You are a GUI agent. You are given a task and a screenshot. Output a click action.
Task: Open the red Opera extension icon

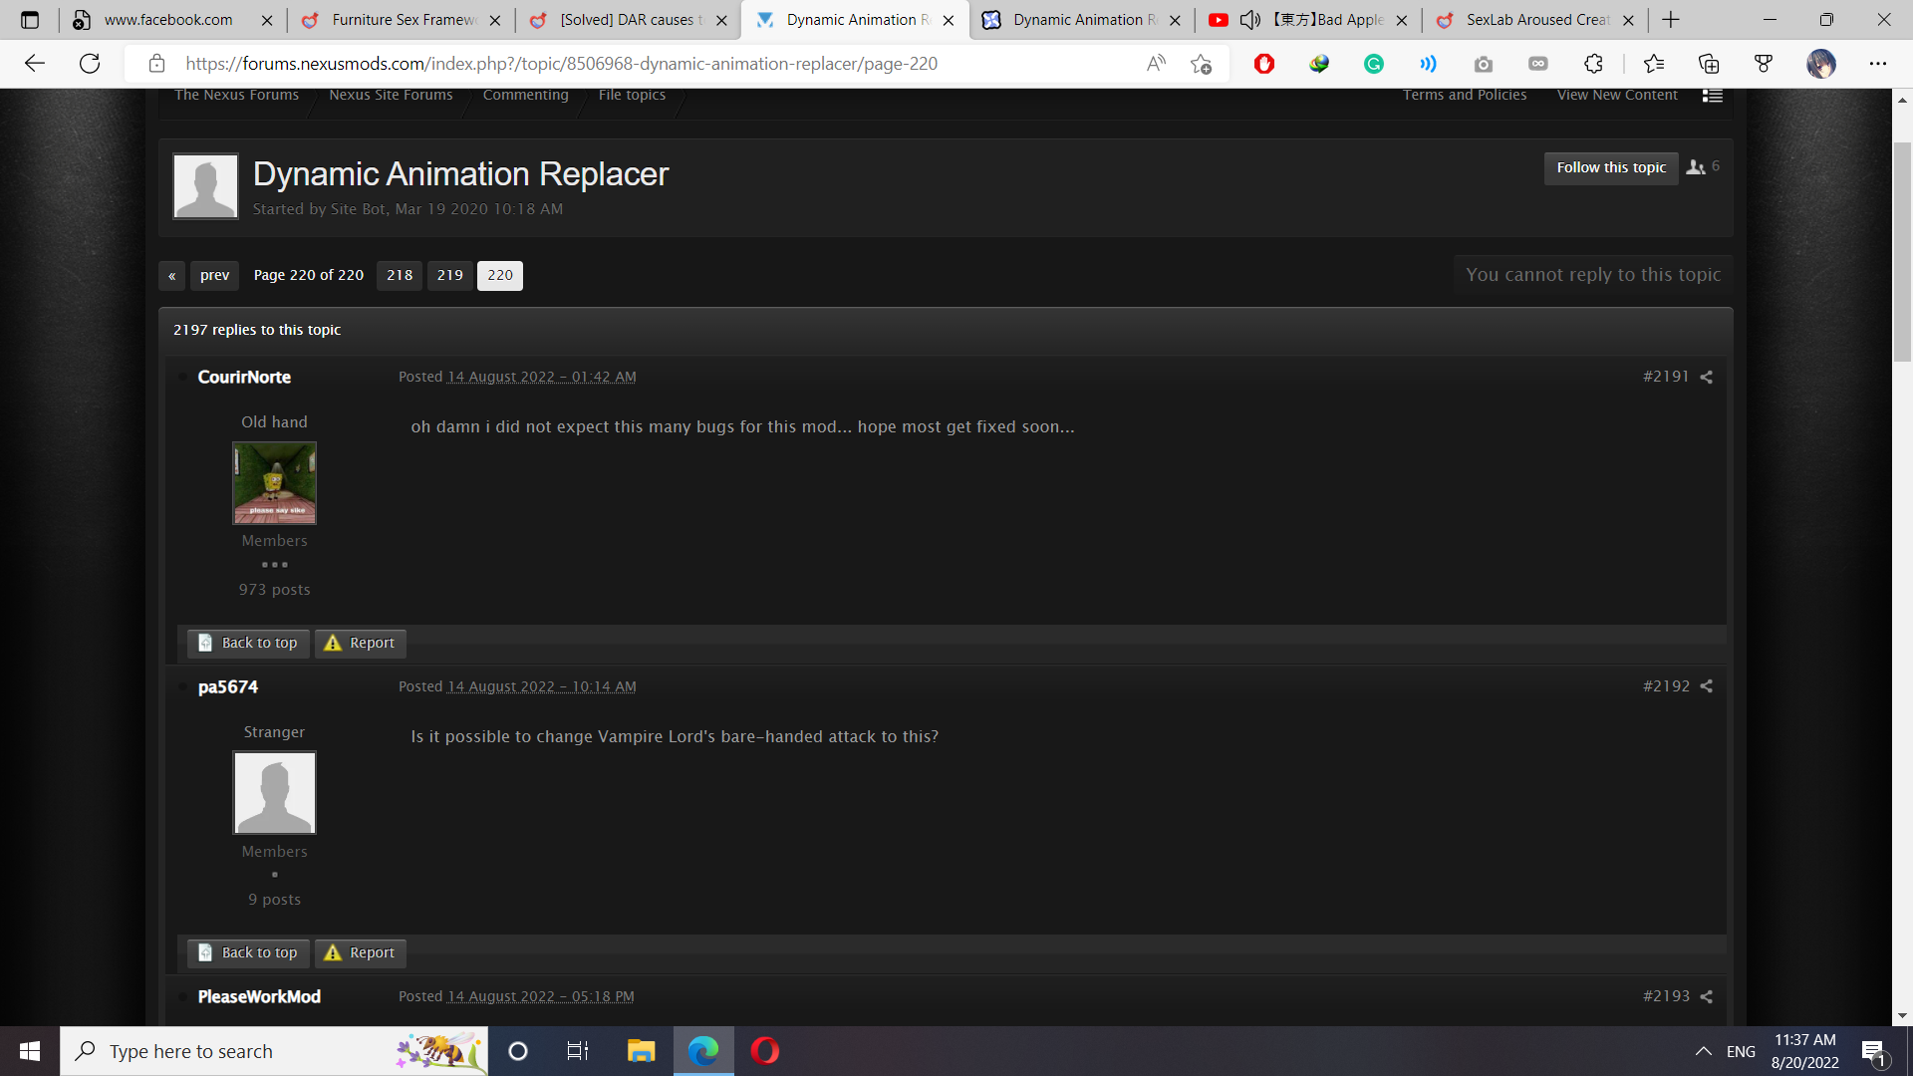click(x=1264, y=64)
